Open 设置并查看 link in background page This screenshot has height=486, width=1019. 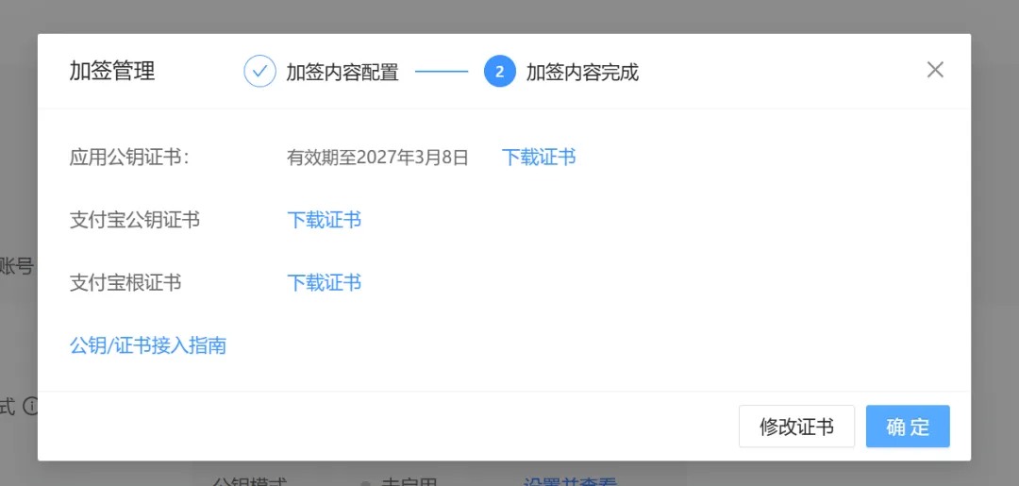point(570,481)
